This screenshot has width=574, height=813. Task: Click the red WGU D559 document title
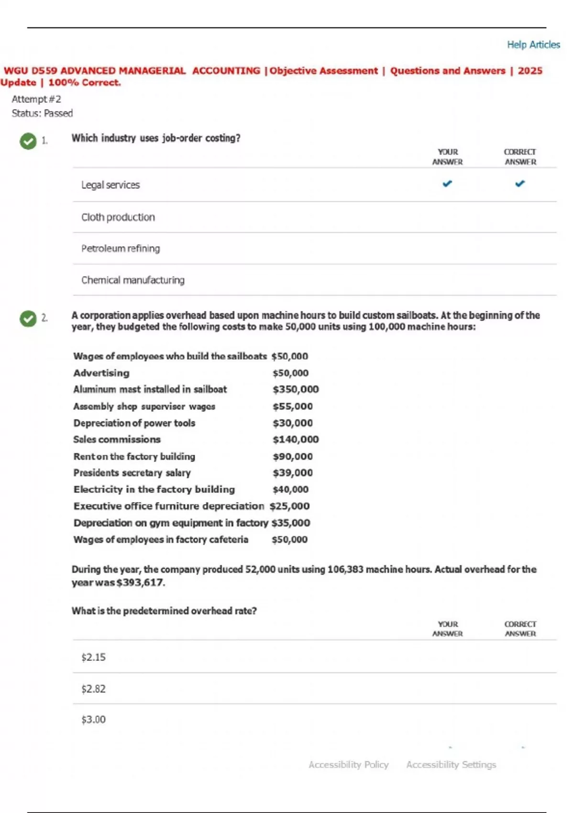coord(273,71)
